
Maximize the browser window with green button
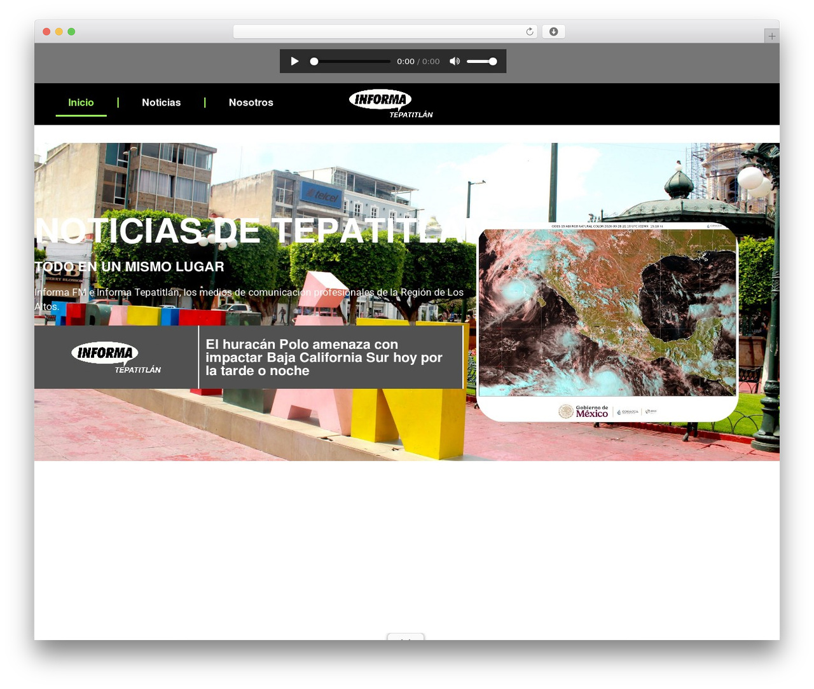71,32
